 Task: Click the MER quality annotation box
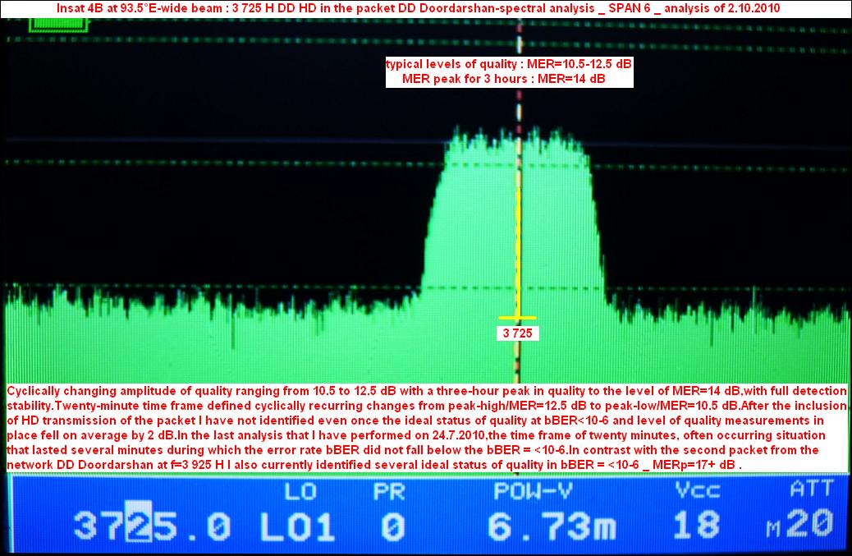click(x=509, y=72)
